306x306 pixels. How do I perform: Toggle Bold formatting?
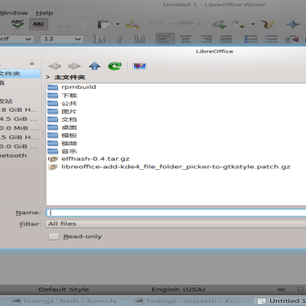(99, 39)
